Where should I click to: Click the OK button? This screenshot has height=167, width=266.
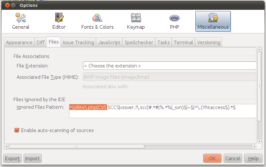[x=212, y=158]
